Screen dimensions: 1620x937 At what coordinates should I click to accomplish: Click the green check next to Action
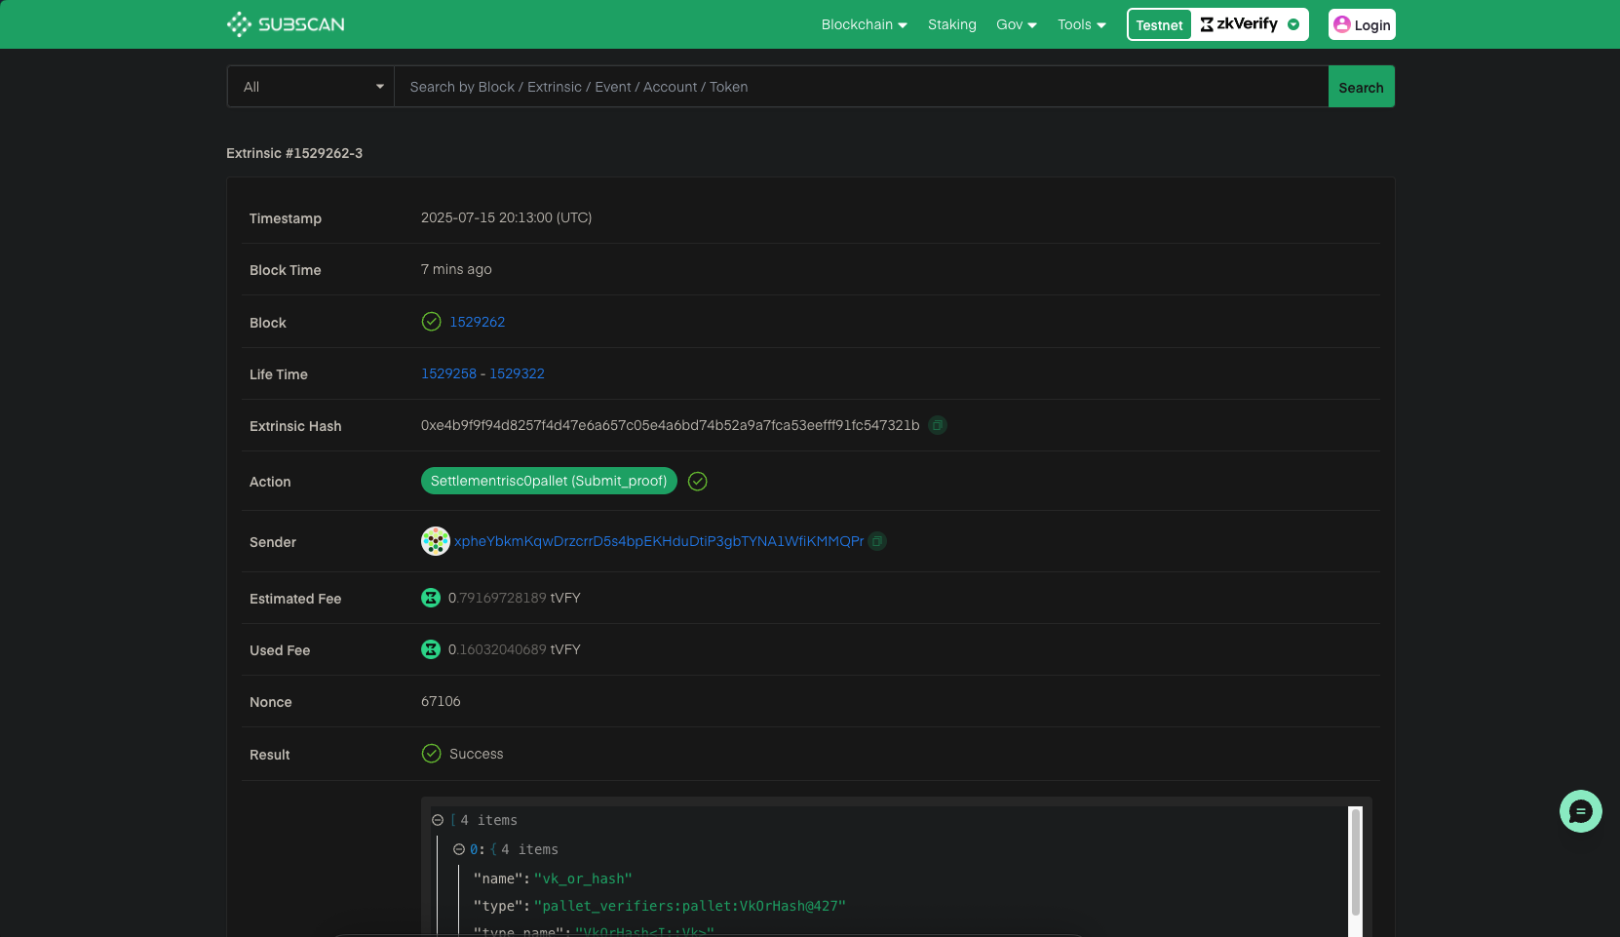click(698, 482)
